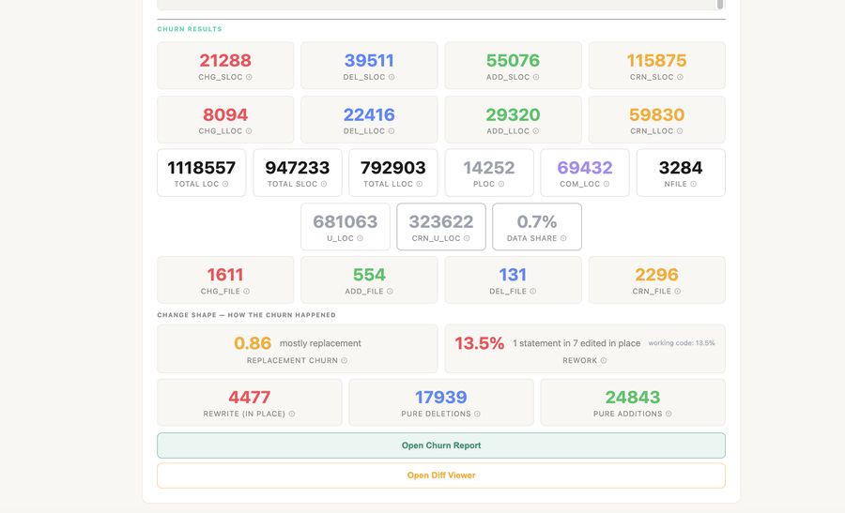Screen dimensions: 845x513
Task: Click the info icon beside NFILE
Action: tap(694, 184)
